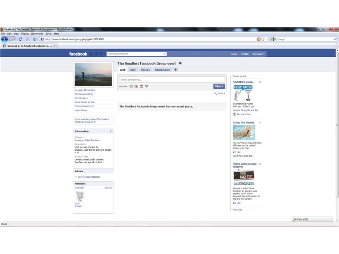Click the Facebook logo
Viewport: 339px width, 254px height.
pos(78,54)
